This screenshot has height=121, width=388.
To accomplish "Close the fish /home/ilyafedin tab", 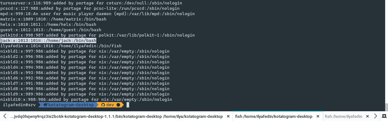I will [367, 116].
